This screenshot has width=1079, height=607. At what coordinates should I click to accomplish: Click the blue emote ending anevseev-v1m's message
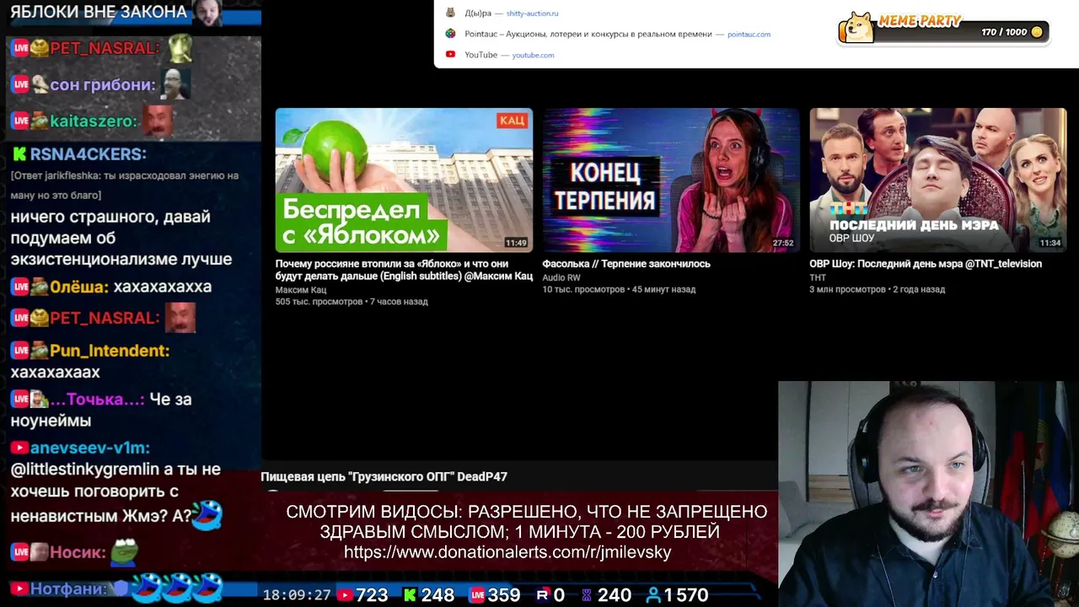click(207, 514)
